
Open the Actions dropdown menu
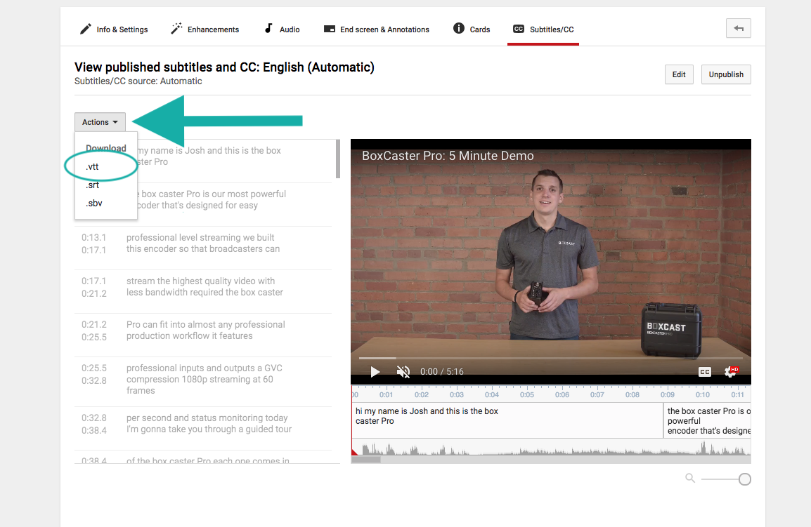[100, 122]
